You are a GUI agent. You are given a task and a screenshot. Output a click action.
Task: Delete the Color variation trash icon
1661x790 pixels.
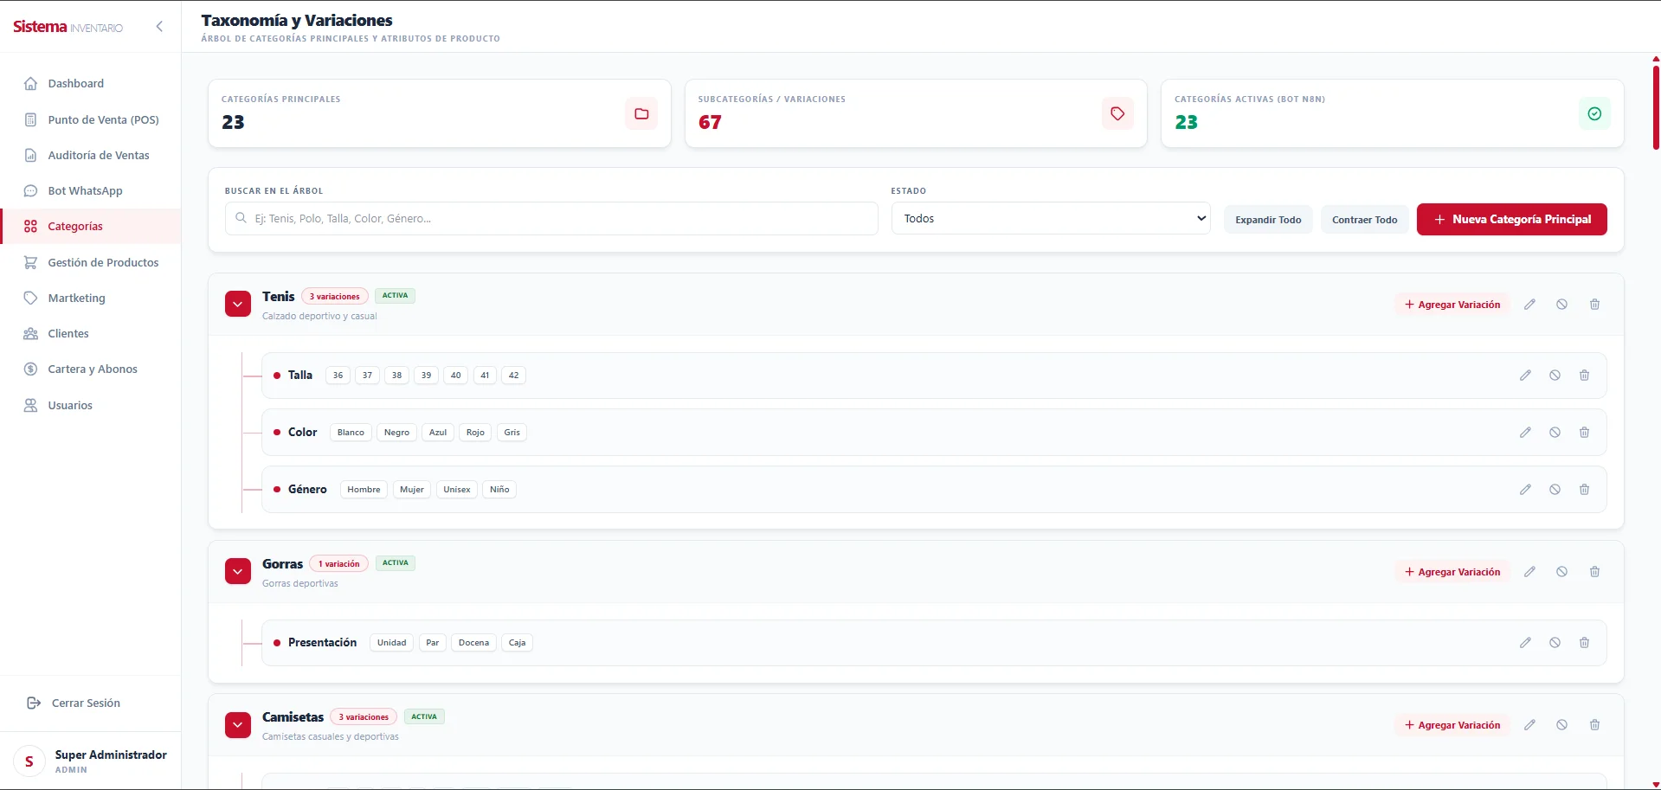[x=1584, y=433]
